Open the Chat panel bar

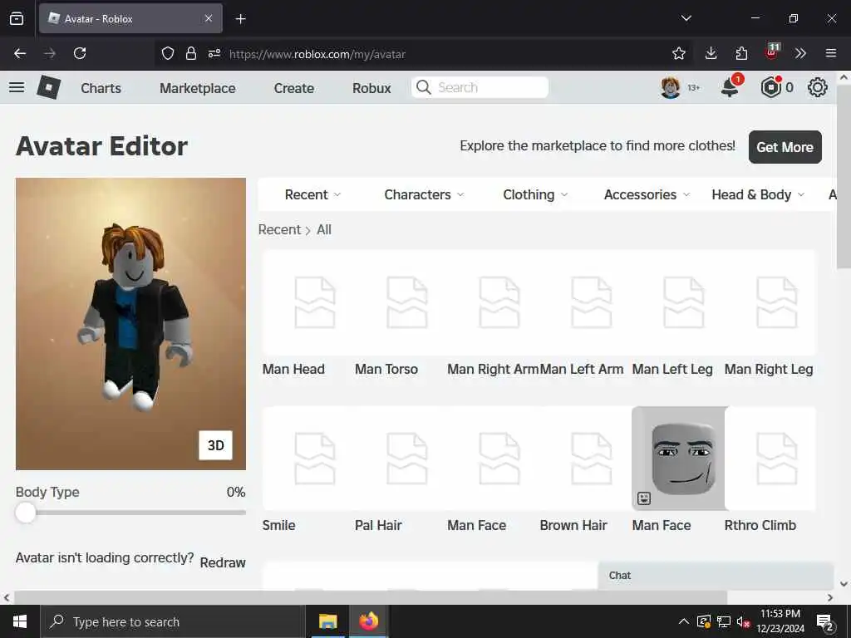point(716,576)
